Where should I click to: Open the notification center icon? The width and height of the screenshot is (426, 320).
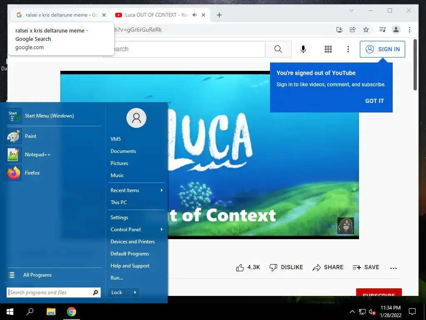tap(412, 312)
